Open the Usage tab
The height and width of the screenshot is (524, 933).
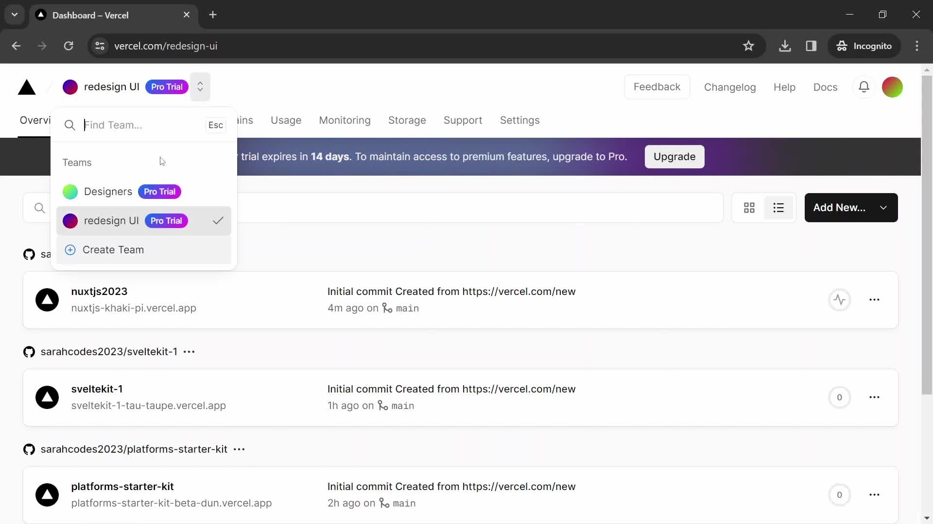pyautogui.click(x=286, y=120)
